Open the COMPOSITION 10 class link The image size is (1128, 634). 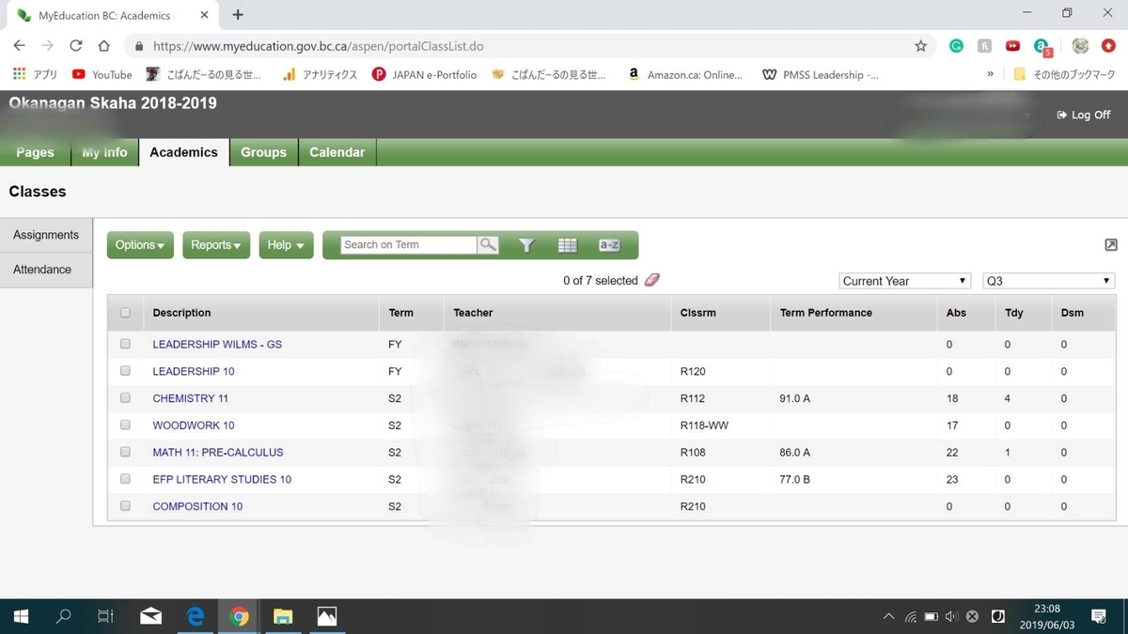click(197, 506)
